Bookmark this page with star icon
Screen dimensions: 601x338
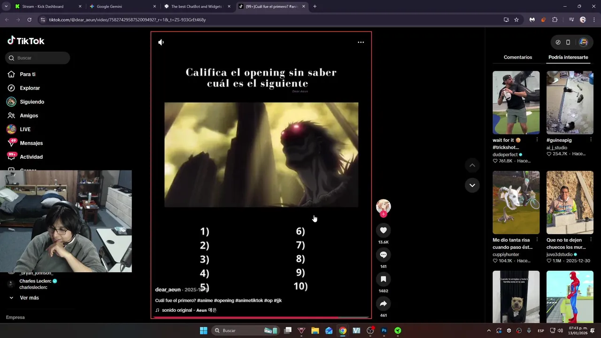click(x=516, y=20)
